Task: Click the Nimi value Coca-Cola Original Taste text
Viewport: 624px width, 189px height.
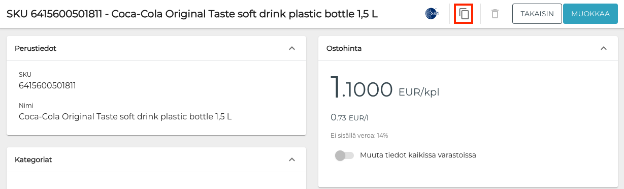Action: (125, 116)
